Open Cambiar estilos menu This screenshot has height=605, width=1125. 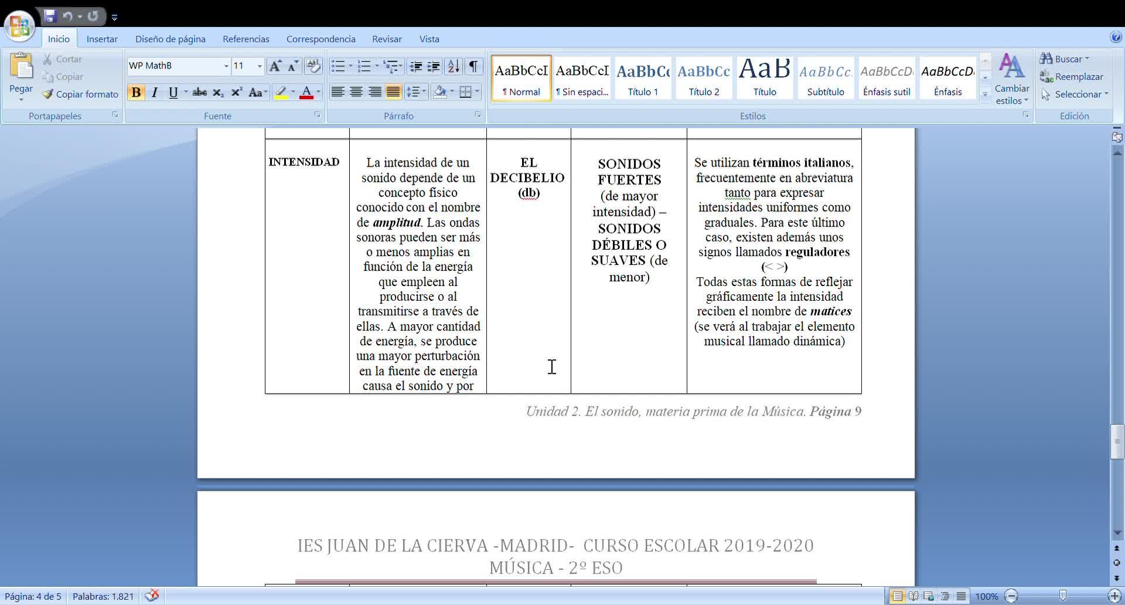(x=1012, y=79)
